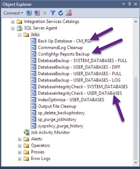Click the Back Up Database job icon
The height and width of the screenshot is (169, 140).
33,41
